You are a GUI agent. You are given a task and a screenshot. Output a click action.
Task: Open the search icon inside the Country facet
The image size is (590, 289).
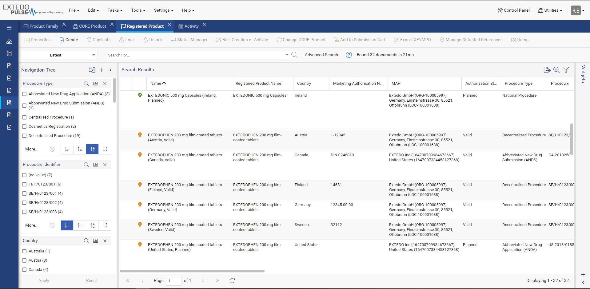pos(86,241)
